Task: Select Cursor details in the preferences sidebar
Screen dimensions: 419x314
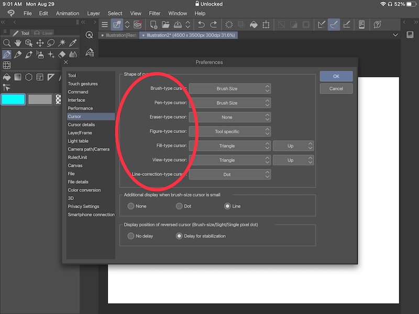Action: coord(81,125)
